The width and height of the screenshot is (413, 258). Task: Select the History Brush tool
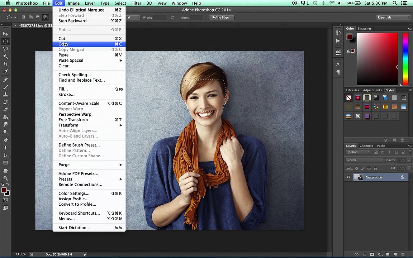[5, 102]
